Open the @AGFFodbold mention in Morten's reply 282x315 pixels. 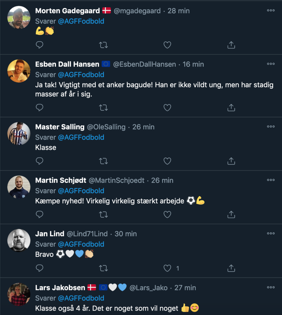tap(81, 21)
